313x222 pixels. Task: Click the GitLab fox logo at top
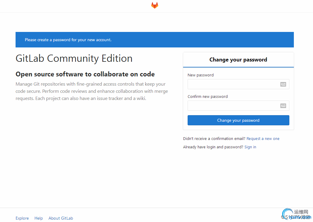155,5
